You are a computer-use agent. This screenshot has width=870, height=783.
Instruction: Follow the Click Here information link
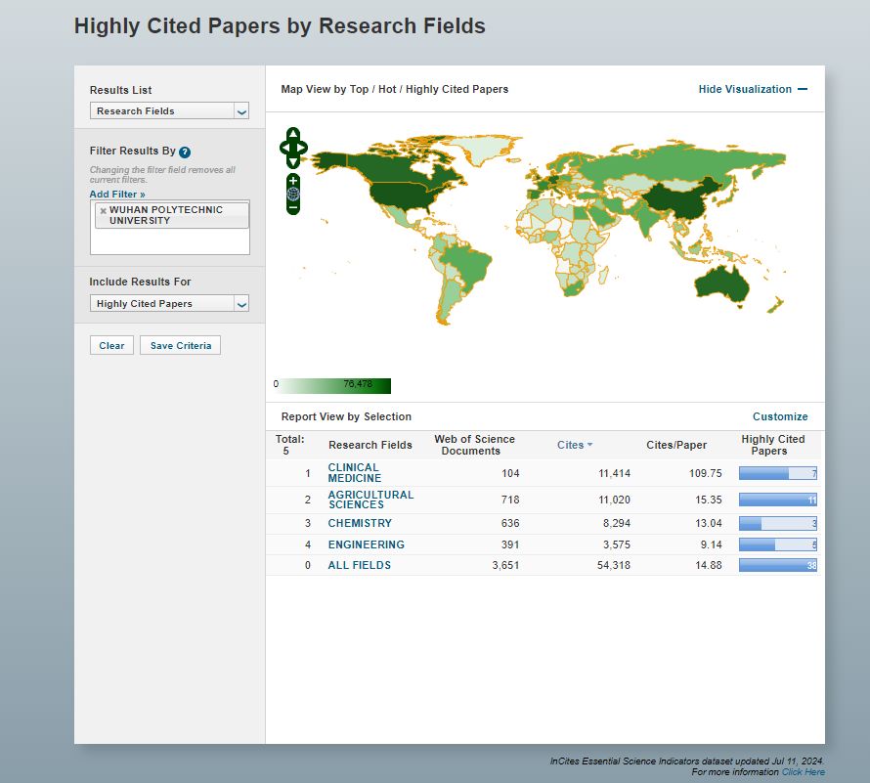click(803, 772)
